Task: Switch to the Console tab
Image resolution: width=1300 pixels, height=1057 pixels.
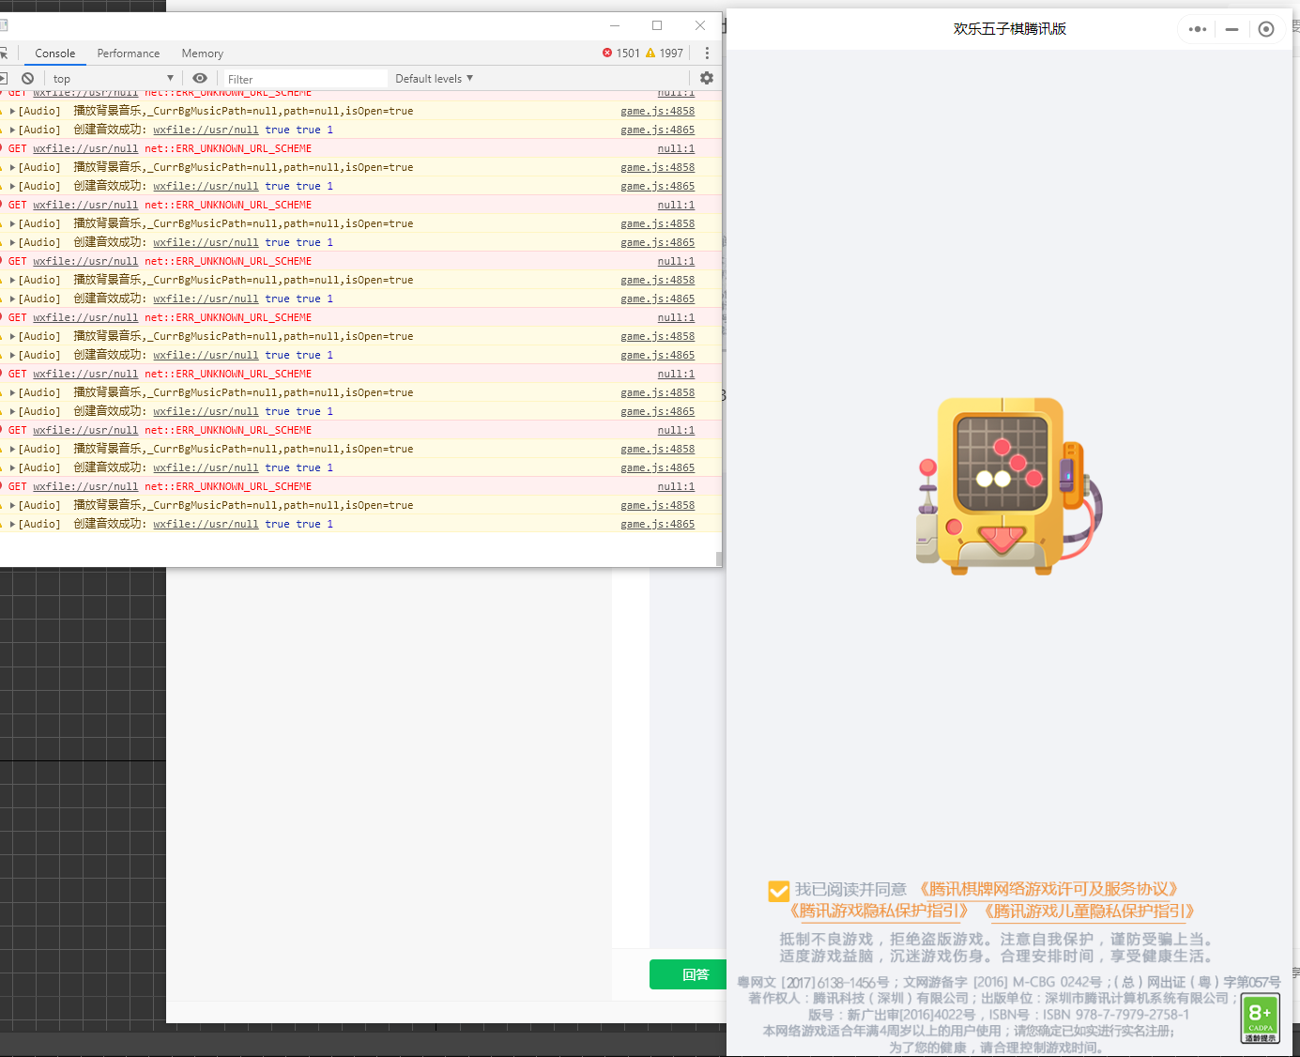Action: [55, 54]
